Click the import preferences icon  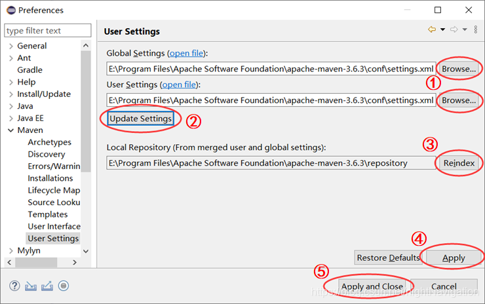pyautogui.click(x=31, y=286)
